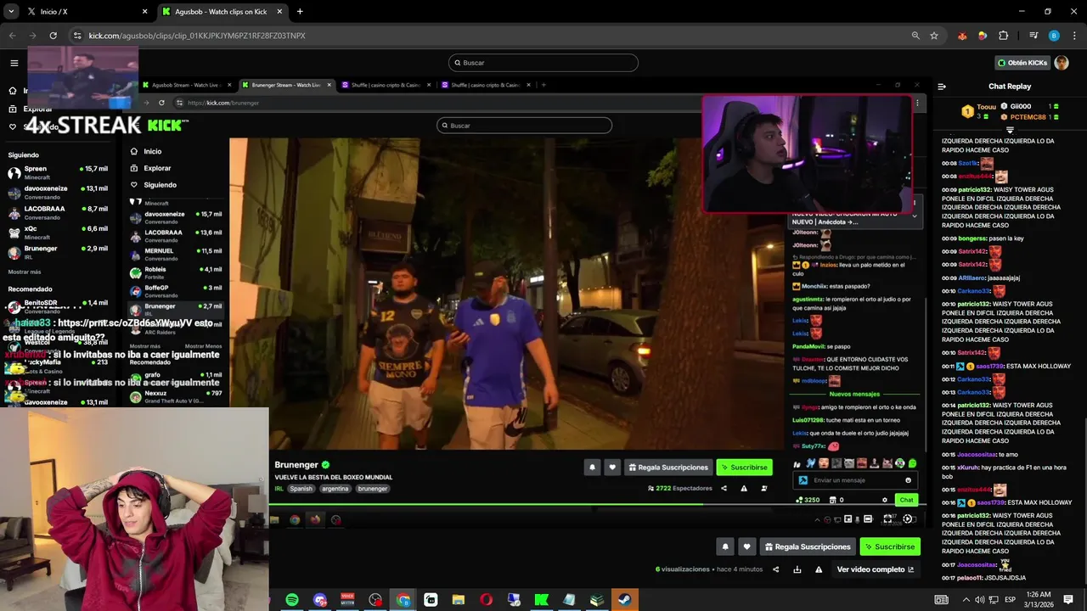Open Spreen channel in Siguiendo list

tap(58, 171)
